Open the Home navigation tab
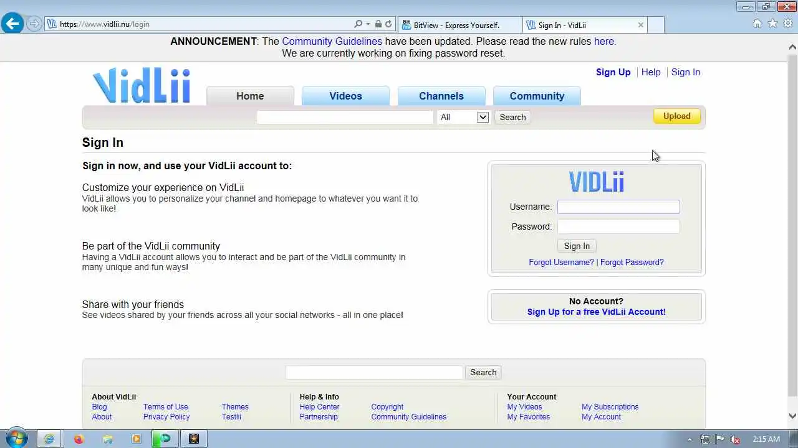Image resolution: width=798 pixels, height=448 pixels. point(250,96)
